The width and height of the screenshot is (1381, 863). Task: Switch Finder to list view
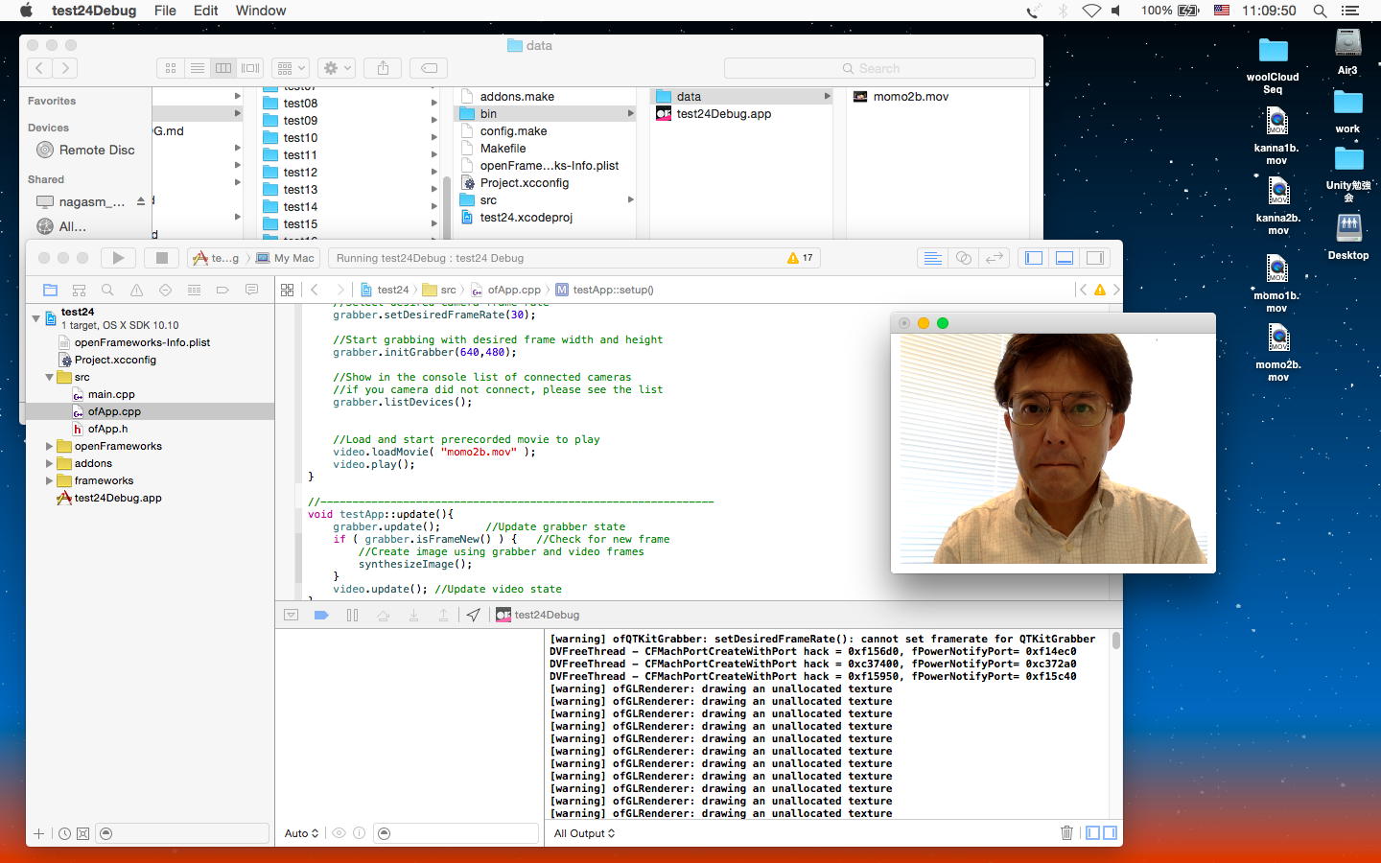click(x=198, y=68)
